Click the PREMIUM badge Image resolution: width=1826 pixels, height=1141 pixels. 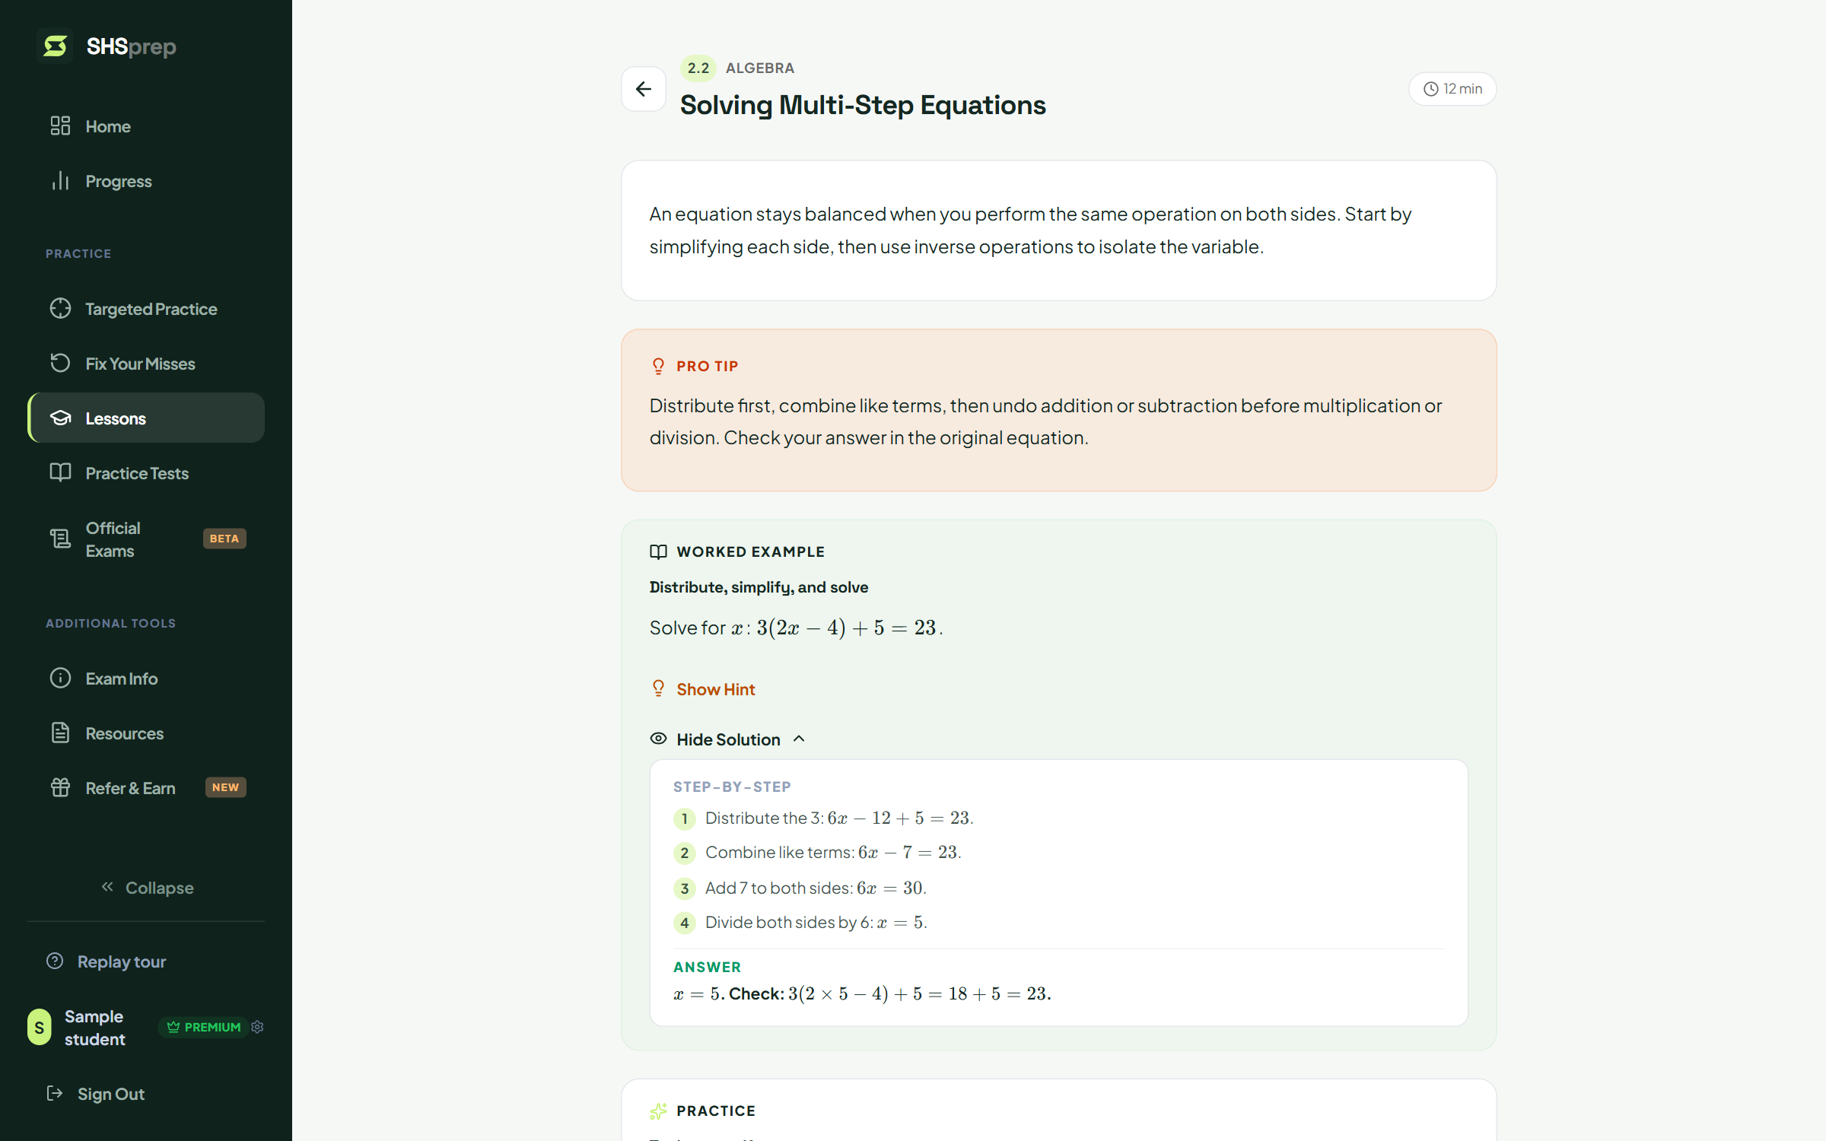click(202, 1027)
